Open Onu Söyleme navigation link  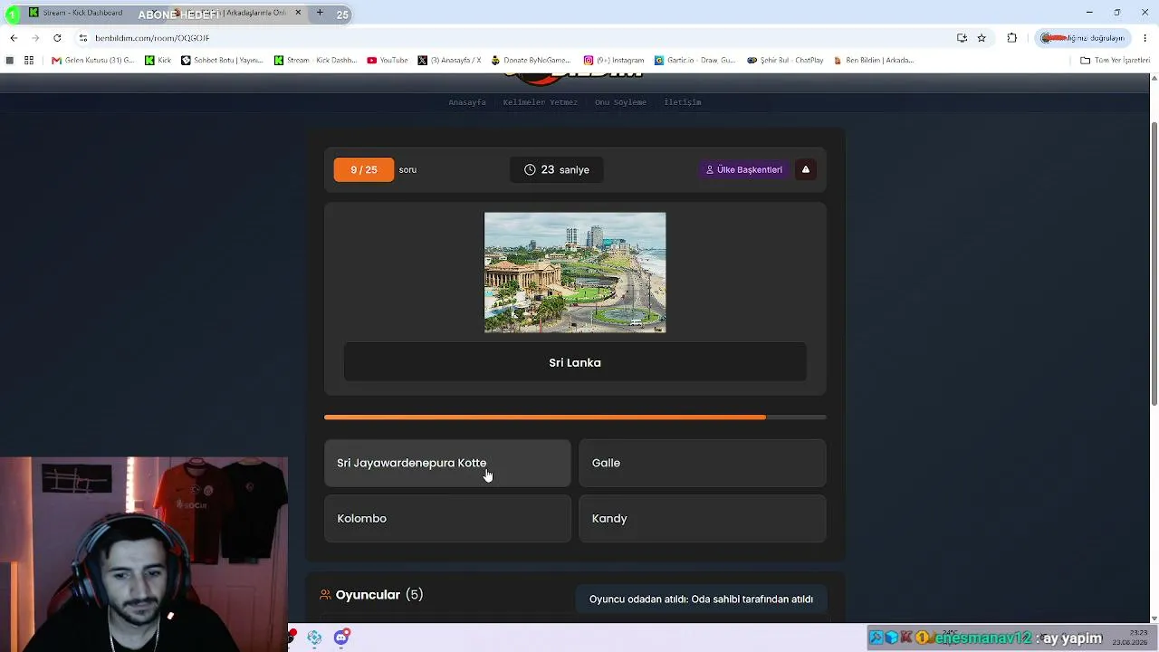(620, 102)
